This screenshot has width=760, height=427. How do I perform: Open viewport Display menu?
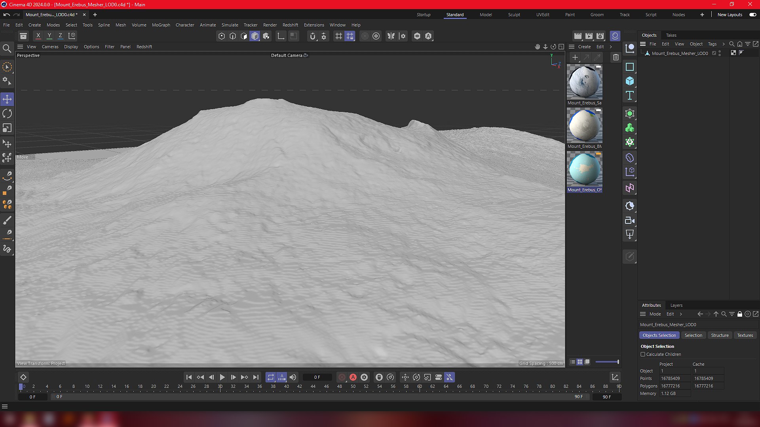click(71, 47)
